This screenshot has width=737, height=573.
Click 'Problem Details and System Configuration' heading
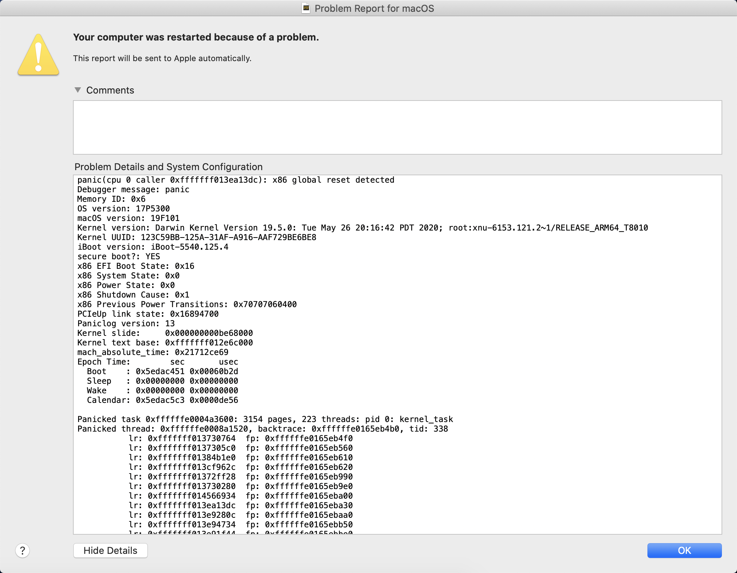tap(168, 167)
